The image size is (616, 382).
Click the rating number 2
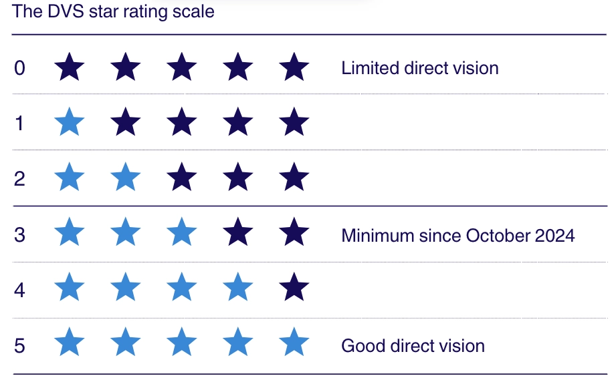click(19, 179)
